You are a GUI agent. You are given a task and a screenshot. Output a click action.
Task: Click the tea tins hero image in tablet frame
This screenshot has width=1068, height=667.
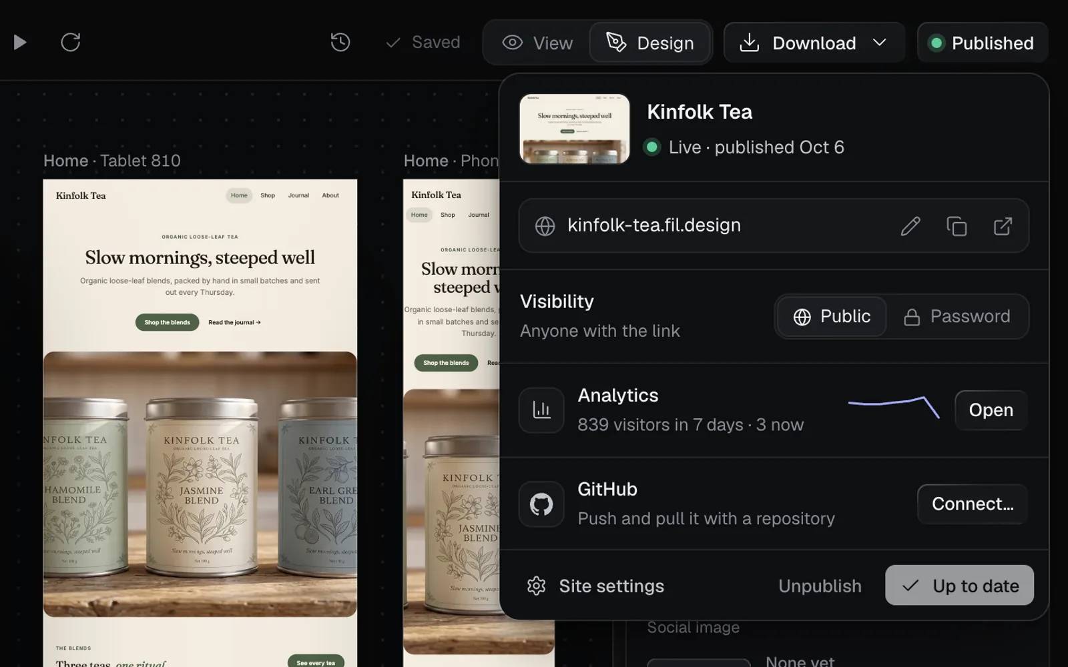(200, 484)
